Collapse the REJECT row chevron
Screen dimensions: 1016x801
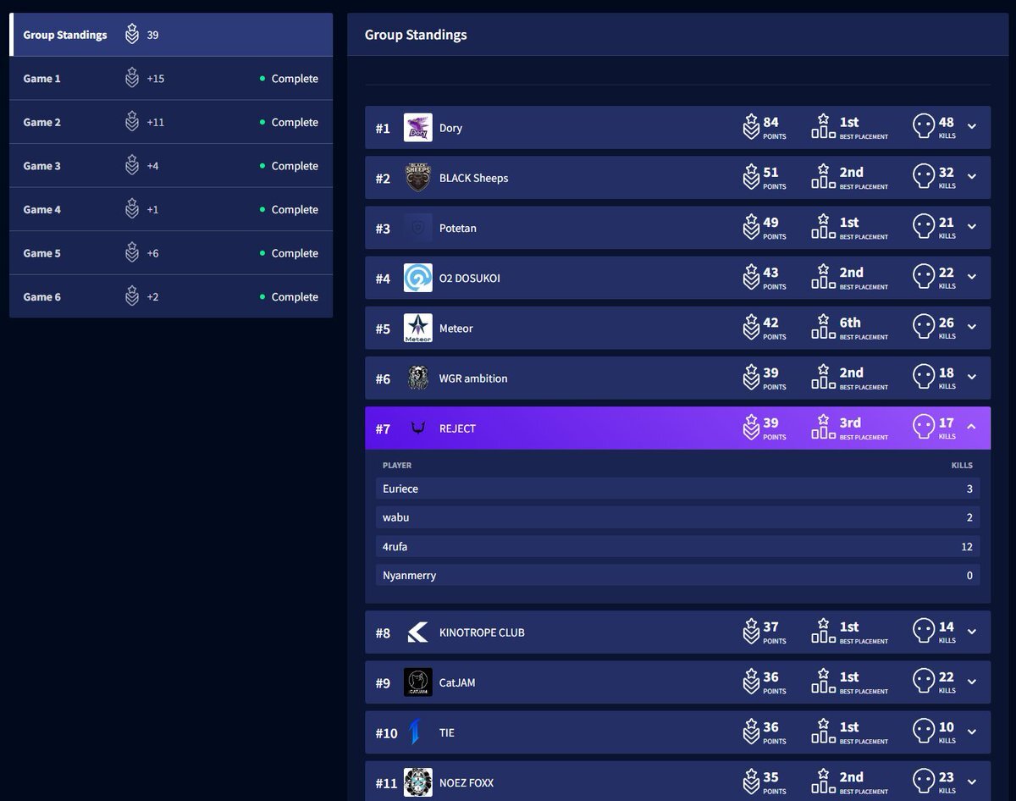(972, 426)
